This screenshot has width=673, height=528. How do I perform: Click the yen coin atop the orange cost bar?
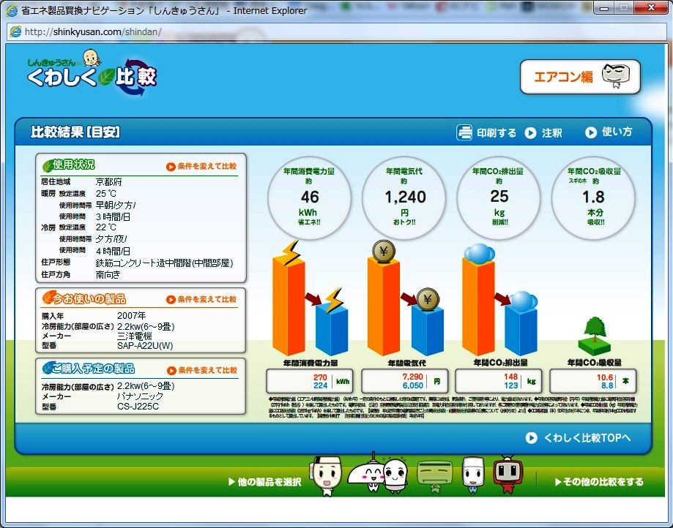384,251
